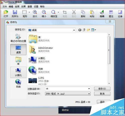Select Computer (计算机) in places sidebar
125x116 pixels.
click(x=18, y=72)
